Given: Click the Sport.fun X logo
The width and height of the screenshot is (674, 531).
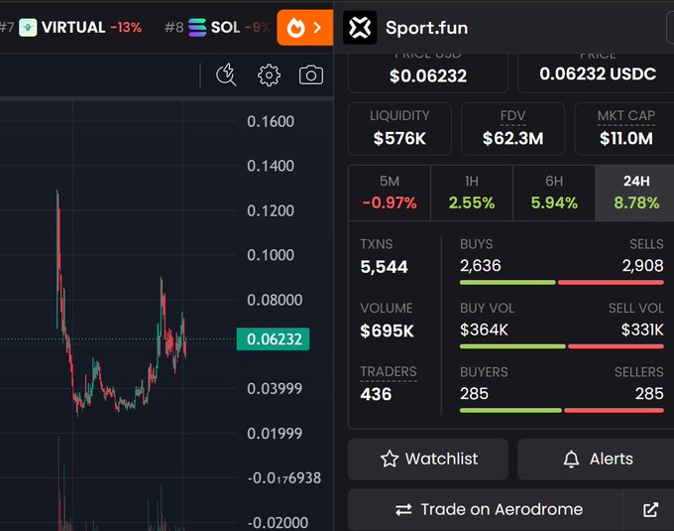Looking at the screenshot, I should 360,28.
